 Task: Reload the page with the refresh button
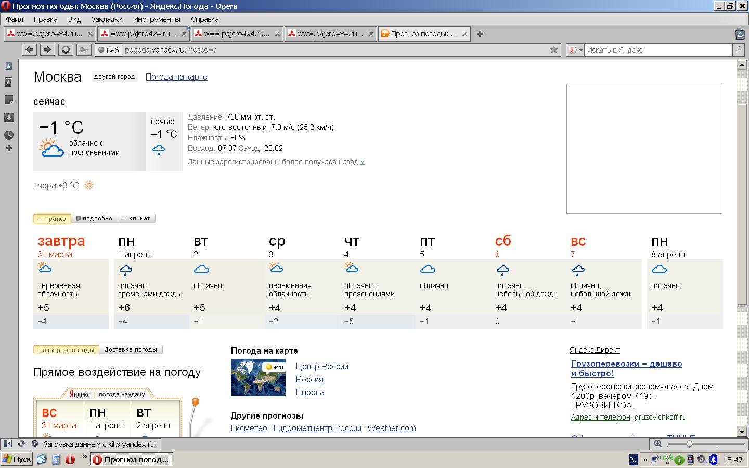point(66,50)
